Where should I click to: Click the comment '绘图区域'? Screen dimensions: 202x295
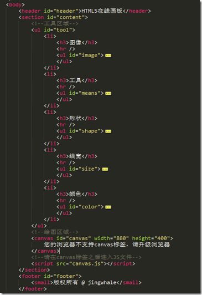(55, 232)
